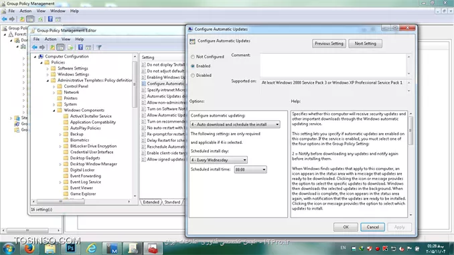Open Help menu in Group Policy Management Editor

coord(79,39)
